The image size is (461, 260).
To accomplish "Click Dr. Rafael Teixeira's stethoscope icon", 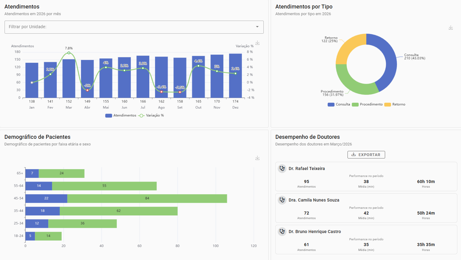I will click(282, 168).
